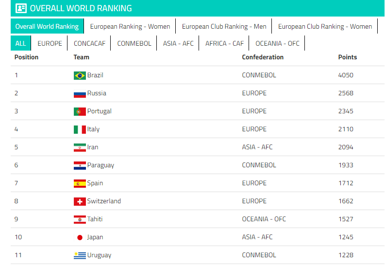Filter by OCEANIA - OFC

(x=277, y=43)
